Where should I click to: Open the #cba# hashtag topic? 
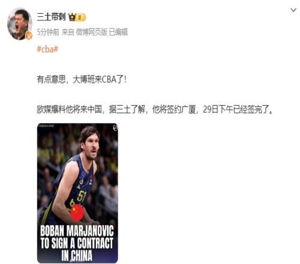[x=47, y=49]
